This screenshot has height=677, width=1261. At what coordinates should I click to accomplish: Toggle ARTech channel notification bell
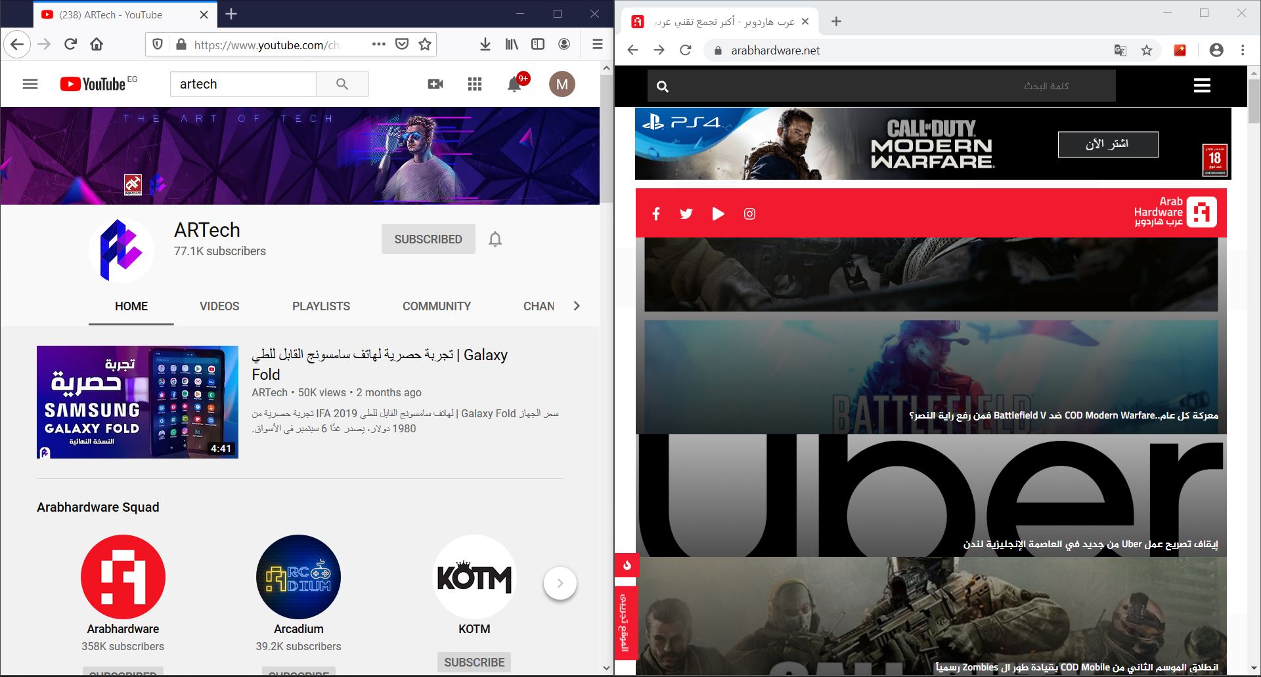pyautogui.click(x=495, y=239)
